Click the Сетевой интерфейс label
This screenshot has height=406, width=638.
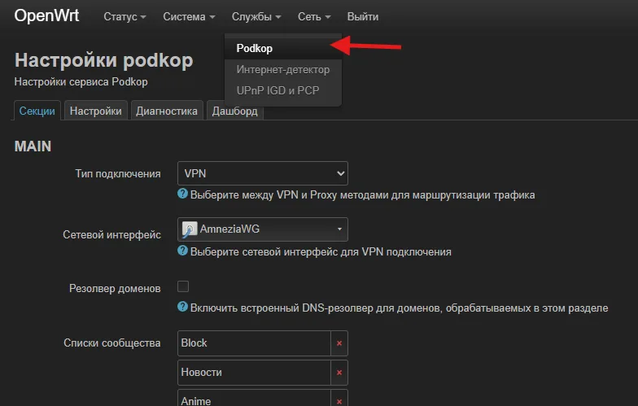(x=112, y=234)
